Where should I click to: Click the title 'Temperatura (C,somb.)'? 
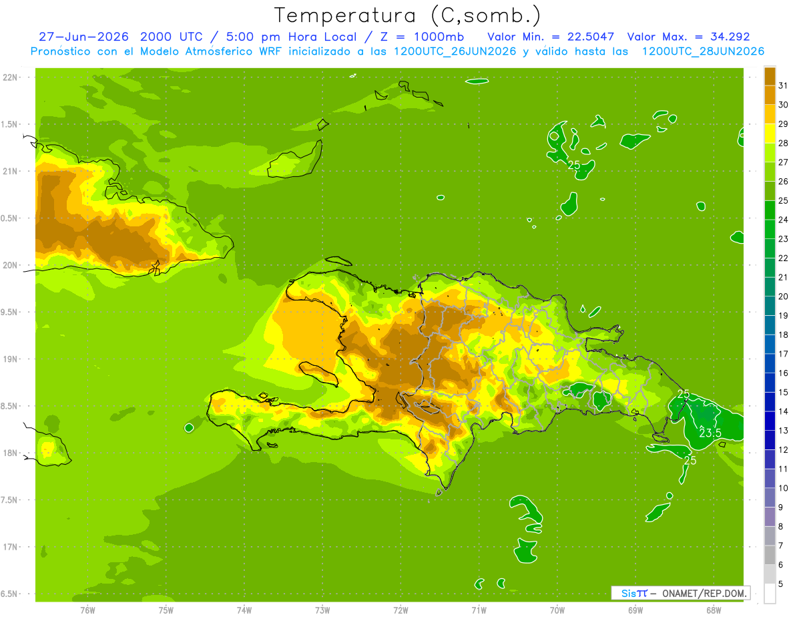point(407,15)
